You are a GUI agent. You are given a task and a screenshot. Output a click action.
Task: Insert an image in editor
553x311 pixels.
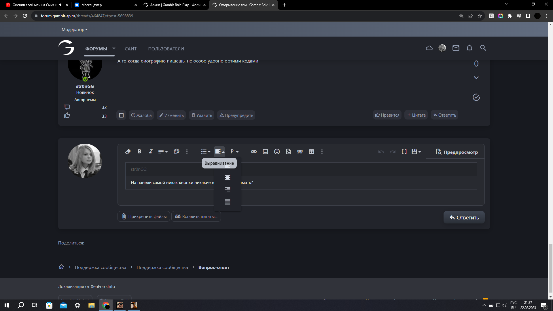pos(265,151)
